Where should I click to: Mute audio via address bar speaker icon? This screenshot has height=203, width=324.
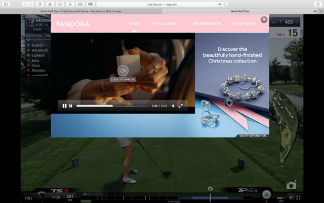220,5
